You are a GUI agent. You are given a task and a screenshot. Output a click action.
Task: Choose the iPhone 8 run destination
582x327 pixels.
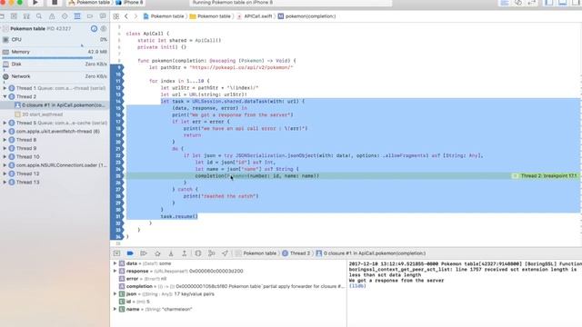pyautogui.click(x=129, y=2)
